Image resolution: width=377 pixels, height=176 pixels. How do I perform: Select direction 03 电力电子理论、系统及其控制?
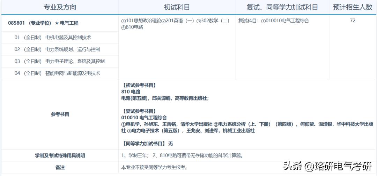coord(60,61)
